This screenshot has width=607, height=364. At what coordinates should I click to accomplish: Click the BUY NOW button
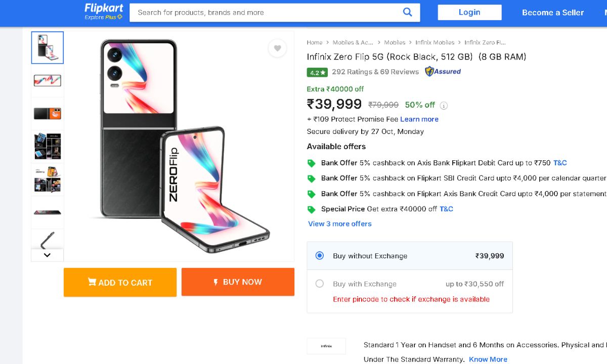[238, 282]
